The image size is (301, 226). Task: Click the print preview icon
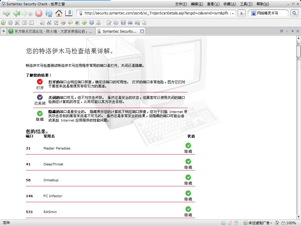137,23
